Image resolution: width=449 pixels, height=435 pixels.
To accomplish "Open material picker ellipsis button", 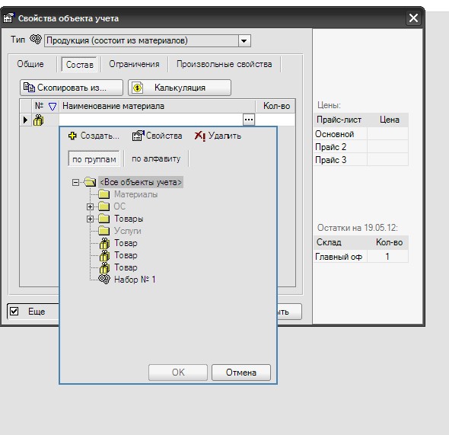I will [x=249, y=120].
